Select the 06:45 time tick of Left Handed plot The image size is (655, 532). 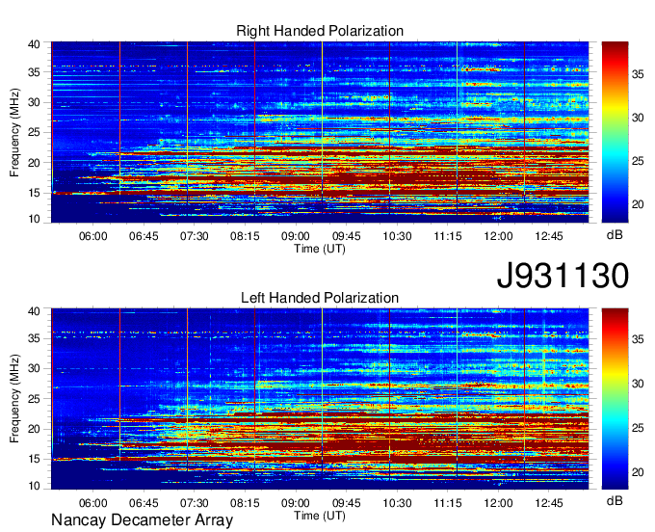[144, 503]
